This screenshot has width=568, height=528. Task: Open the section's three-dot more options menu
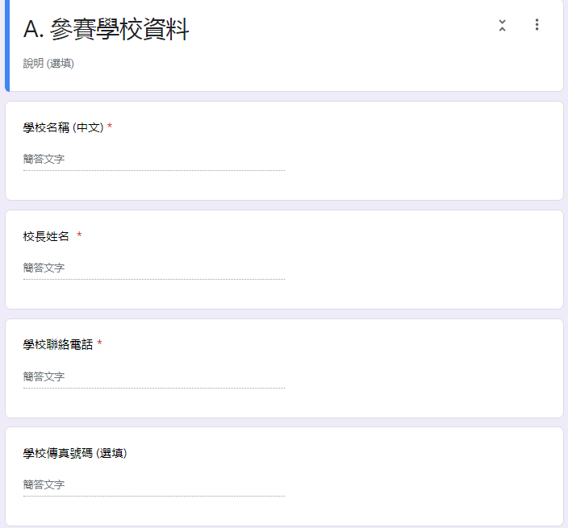click(537, 25)
